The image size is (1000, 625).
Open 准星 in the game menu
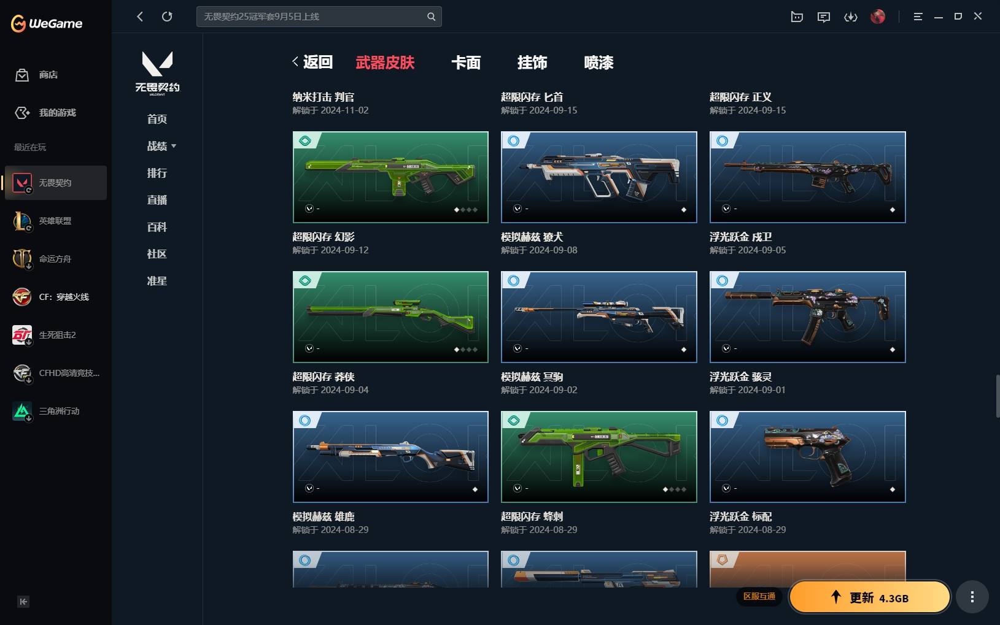(x=157, y=281)
